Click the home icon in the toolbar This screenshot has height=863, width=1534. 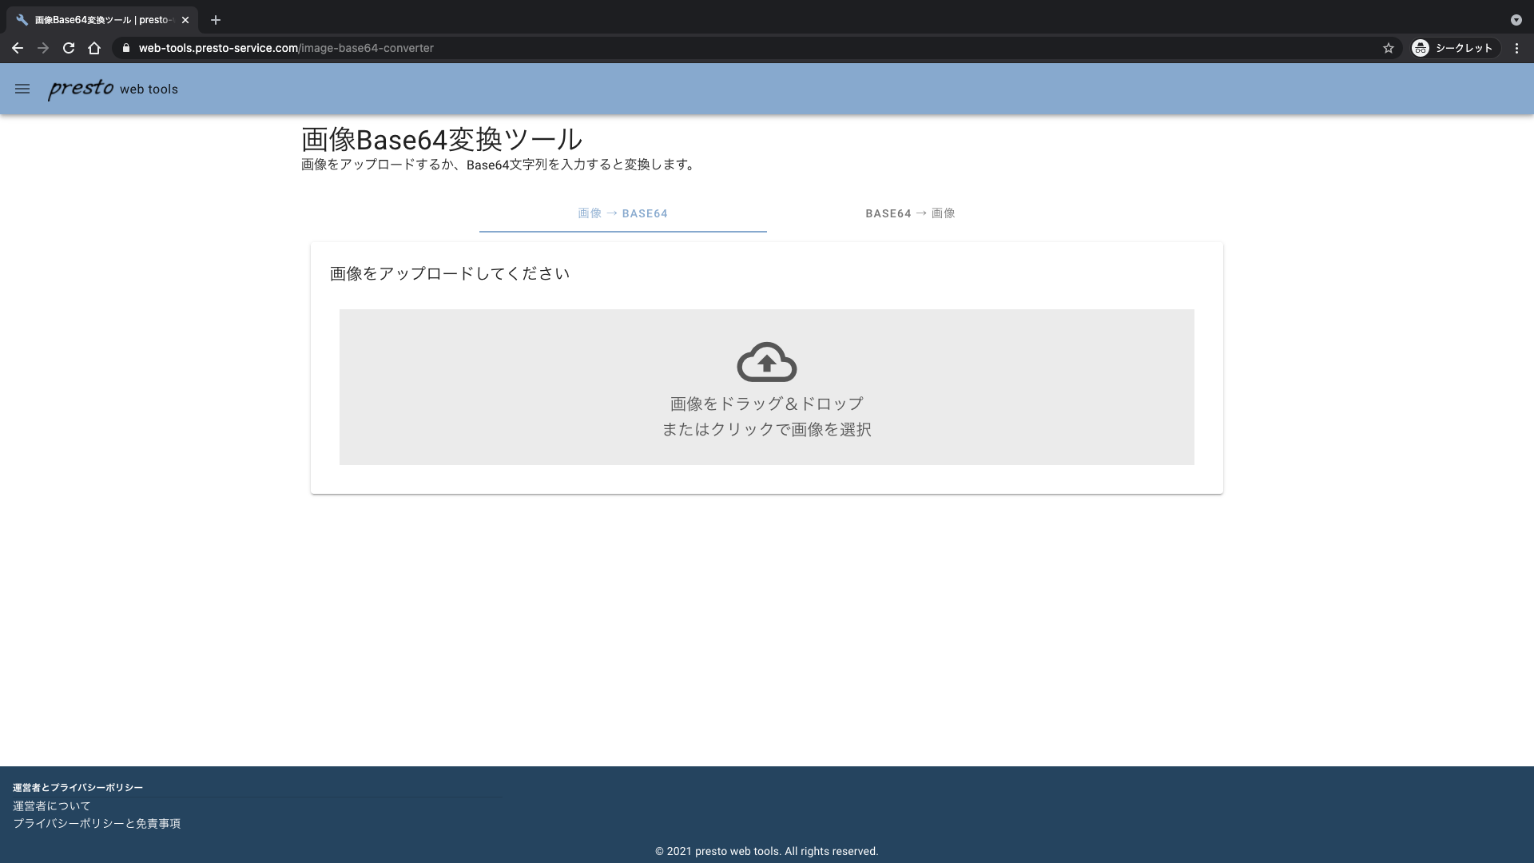click(94, 48)
